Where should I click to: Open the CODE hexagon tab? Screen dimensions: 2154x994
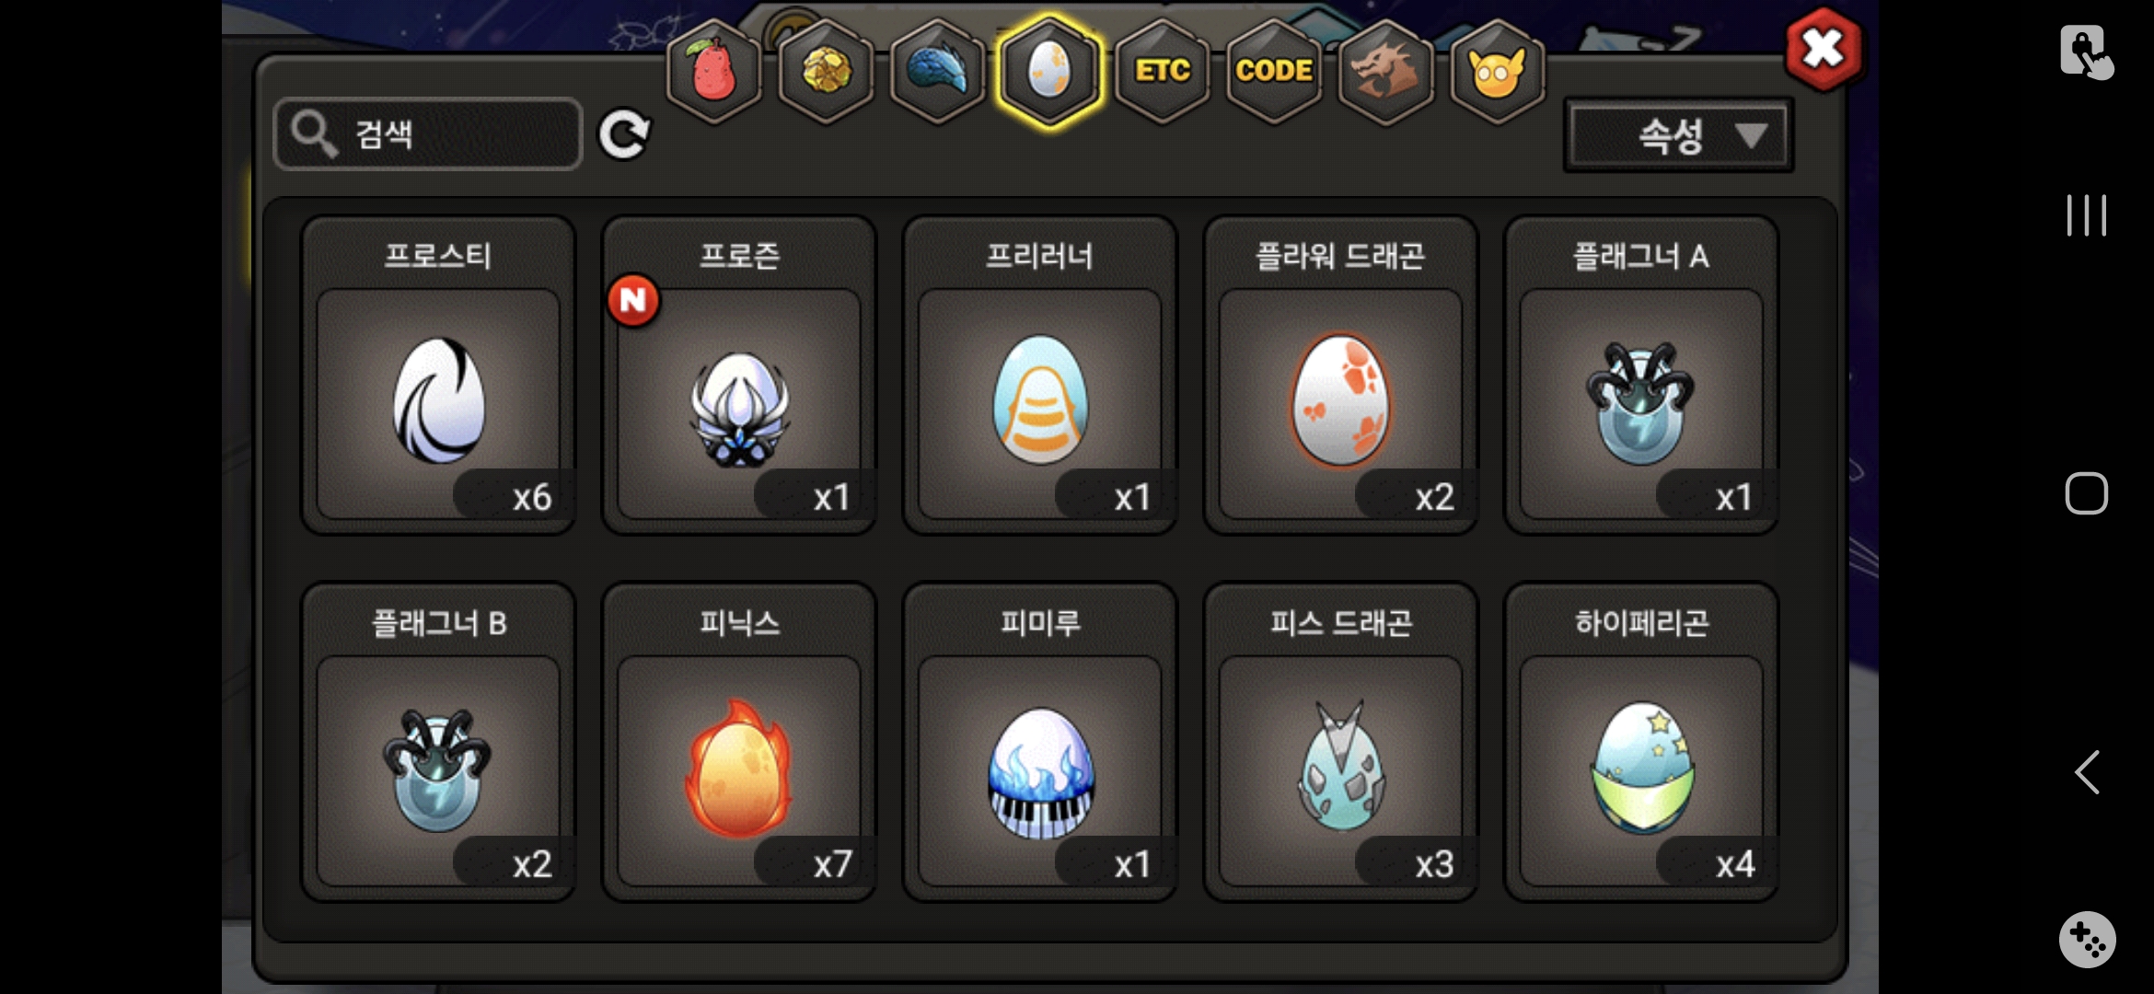click(1274, 71)
